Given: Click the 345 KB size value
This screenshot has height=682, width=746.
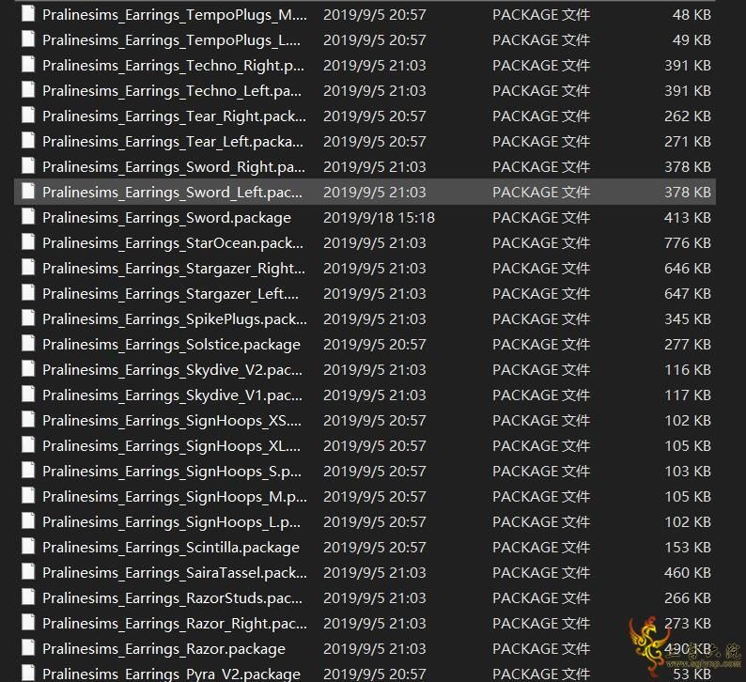Looking at the screenshot, I should pos(688,319).
